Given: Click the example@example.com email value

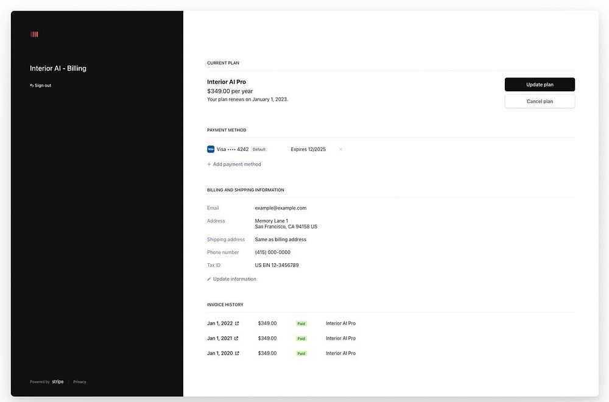Looking at the screenshot, I should [x=280, y=208].
